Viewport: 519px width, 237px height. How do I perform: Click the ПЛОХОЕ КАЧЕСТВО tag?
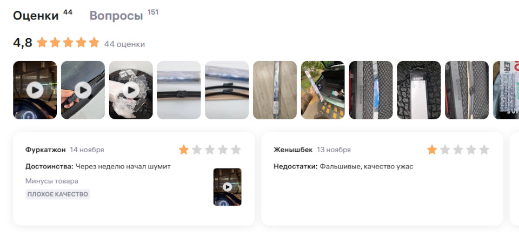(58, 194)
